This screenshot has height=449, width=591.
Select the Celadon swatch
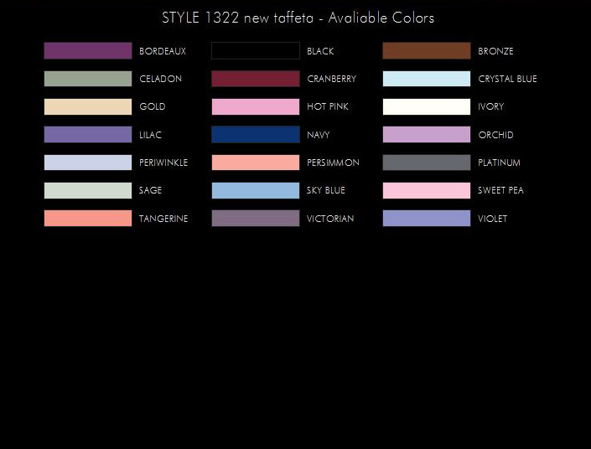coord(88,79)
